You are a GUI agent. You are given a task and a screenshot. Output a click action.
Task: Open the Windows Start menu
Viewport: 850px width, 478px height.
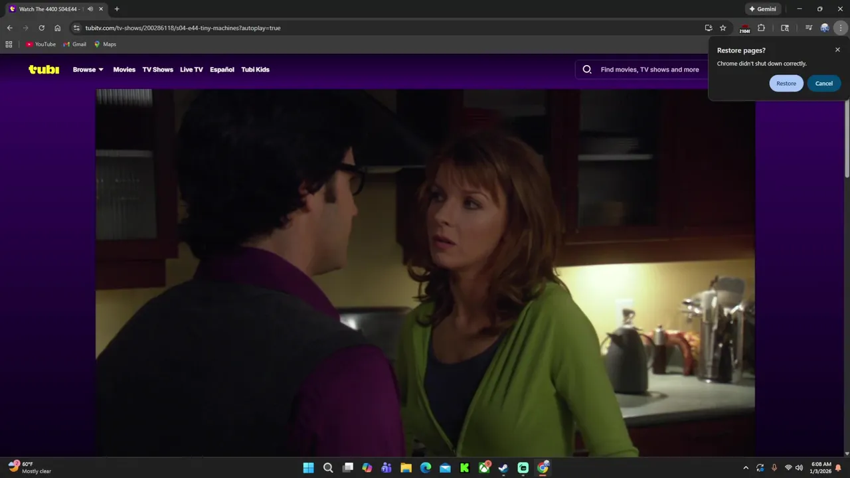point(309,468)
